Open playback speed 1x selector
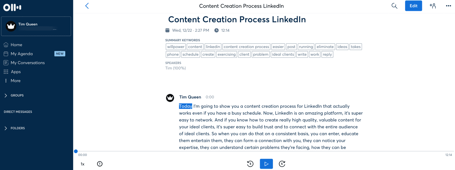Viewport: 455px width, 170px height. coord(82,164)
